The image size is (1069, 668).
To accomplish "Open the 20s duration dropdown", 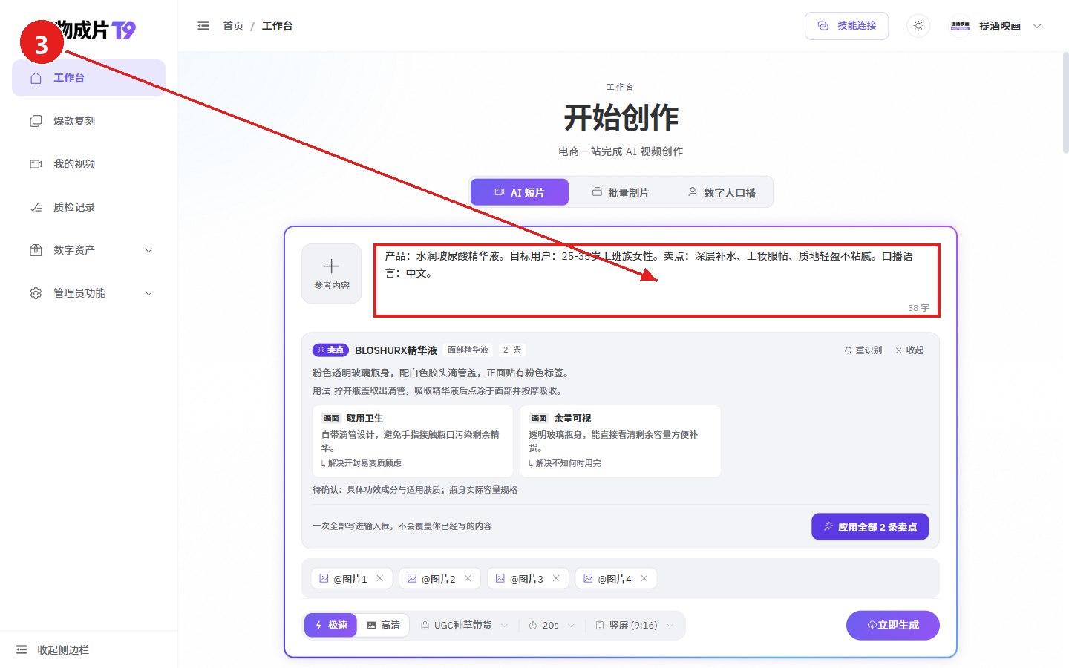I will pyautogui.click(x=552, y=625).
